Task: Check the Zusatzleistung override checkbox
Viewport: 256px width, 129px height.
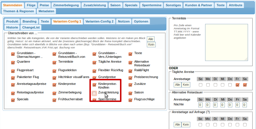Action: click(94, 93)
